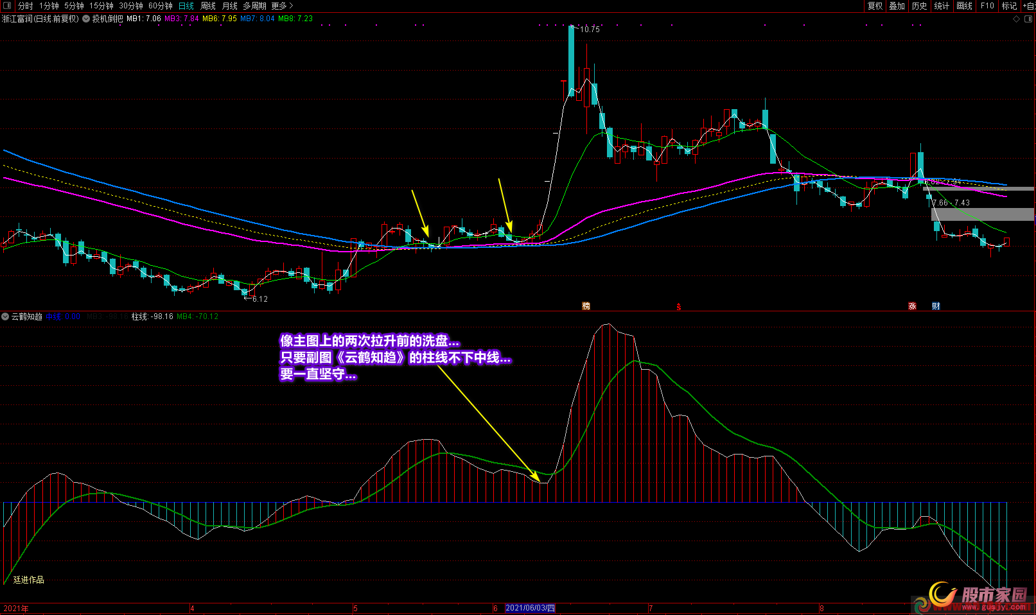Click the red S signal marker
This screenshot has height=615, width=1036.
[x=678, y=307]
